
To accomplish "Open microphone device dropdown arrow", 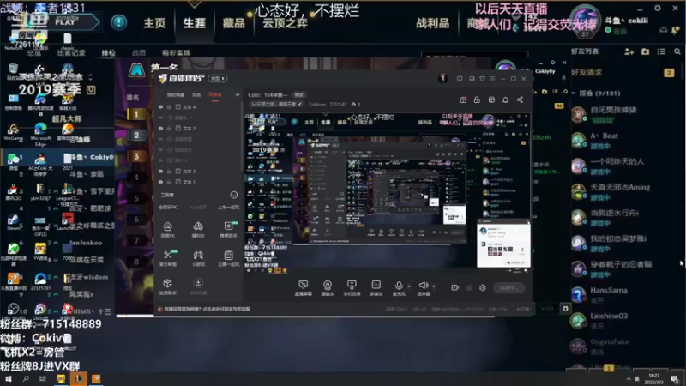I will pyautogui.click(x=409, y=286).
